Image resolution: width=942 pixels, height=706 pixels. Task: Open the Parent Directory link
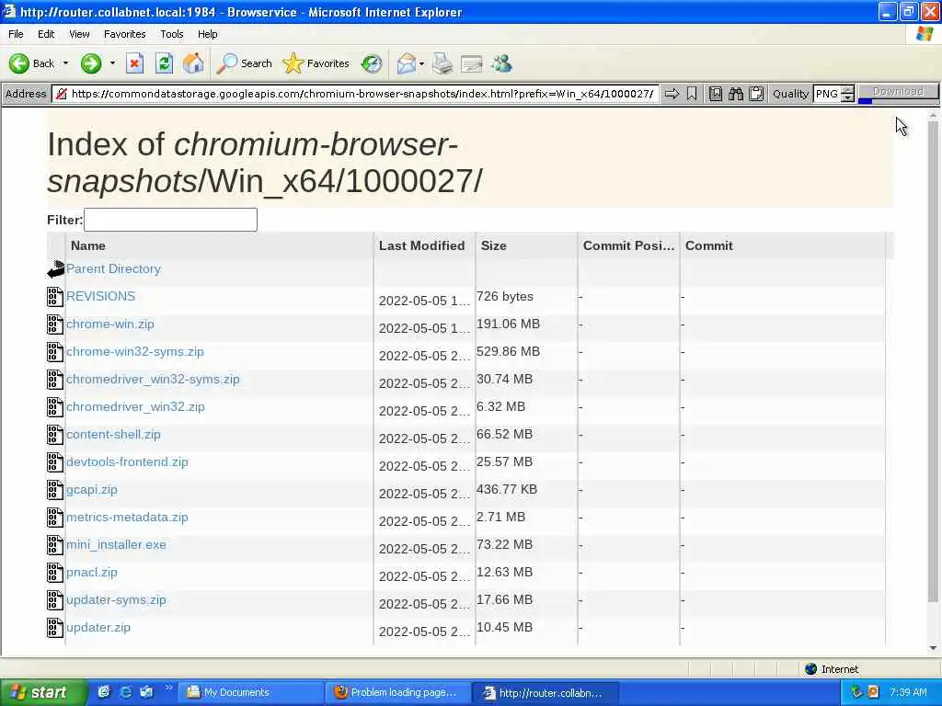[113, 269]
